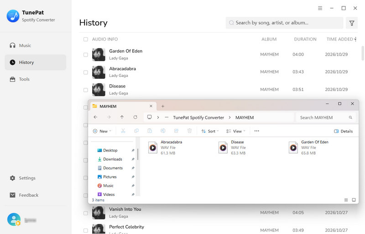This screenshot has height=234, width=365.
Task: Click the MAYHEM breadcrumb in the address bar
Action: coord(245,117)
